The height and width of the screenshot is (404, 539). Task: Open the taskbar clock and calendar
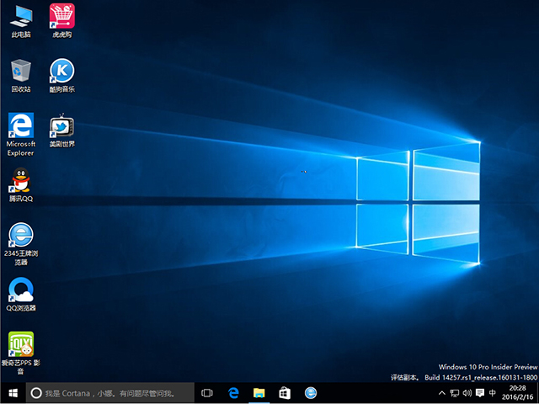[x=518, y=393]
